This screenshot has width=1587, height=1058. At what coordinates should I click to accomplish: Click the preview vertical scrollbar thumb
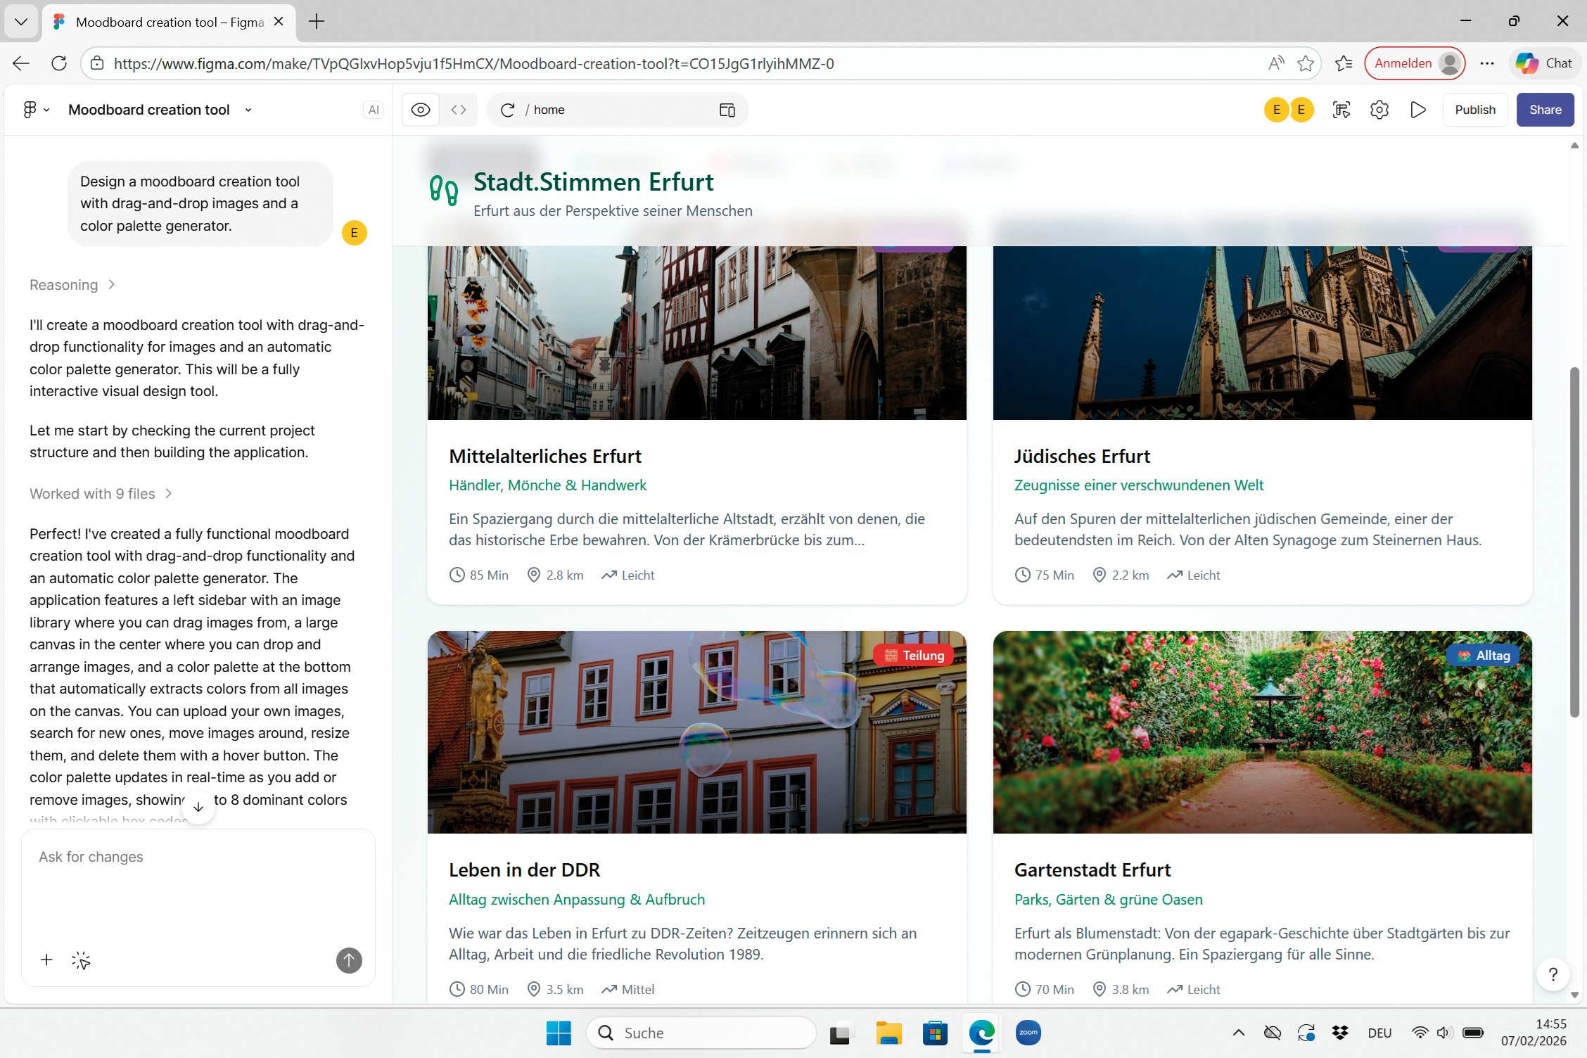tap(1575, 542)
